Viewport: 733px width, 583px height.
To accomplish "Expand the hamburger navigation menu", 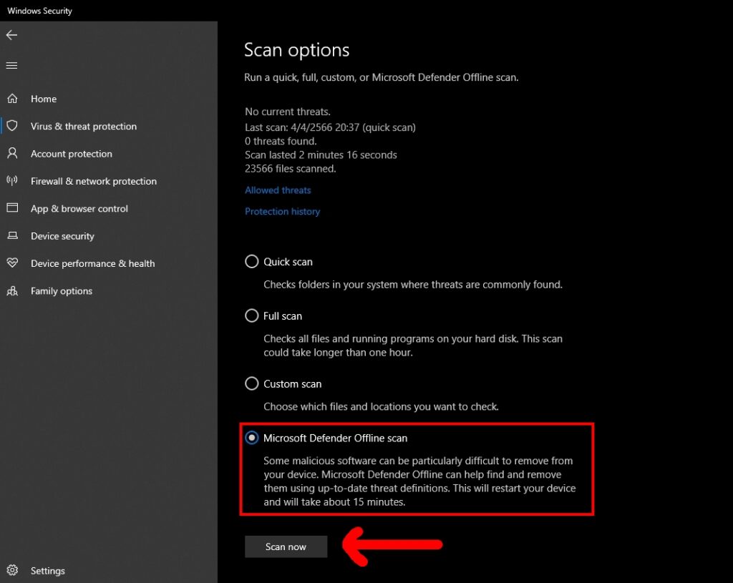I will click(11, 65).
